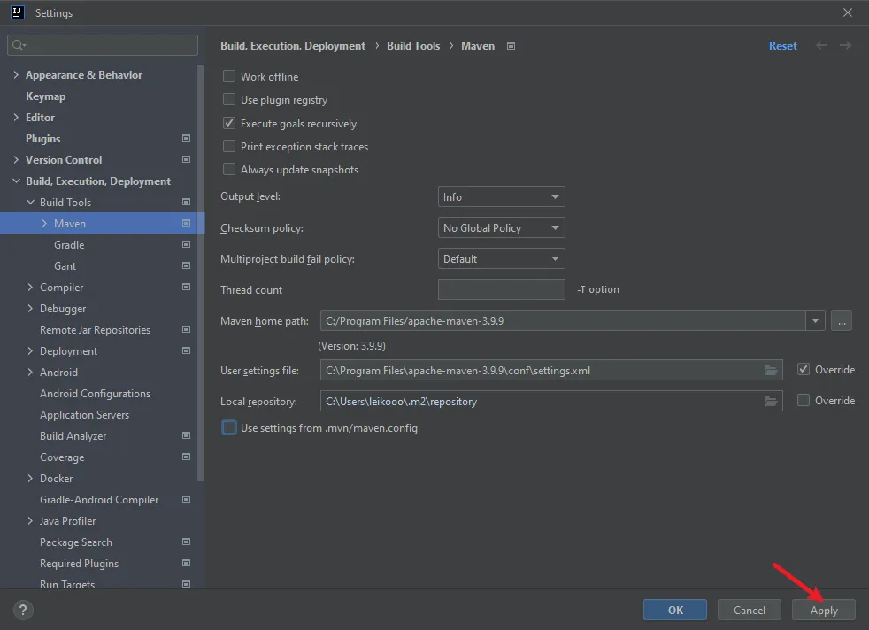Click the settings tree vertical scrollbar
The height and width of the screenshot is (630, 869).
[201, 273]
